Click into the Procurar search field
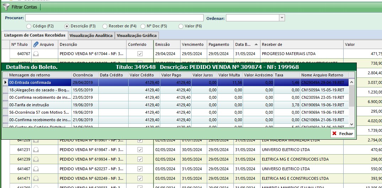This screenshot has width=382, height=188. click(x=114, y=18)
